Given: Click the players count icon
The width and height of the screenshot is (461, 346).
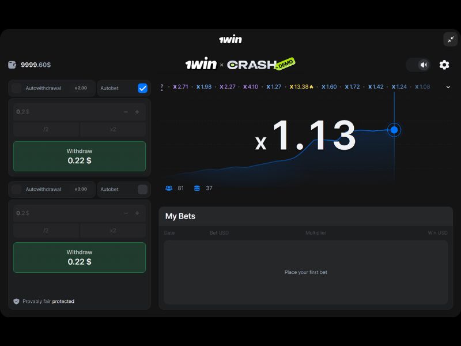Looking at the screenshot, I should (x=169, y=188).
